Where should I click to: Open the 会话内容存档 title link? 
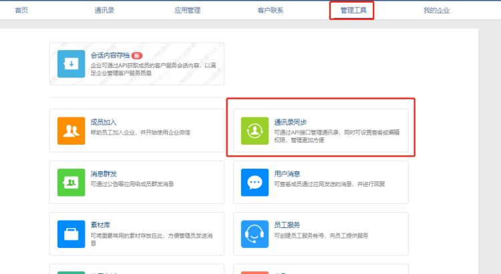[110, 55]
